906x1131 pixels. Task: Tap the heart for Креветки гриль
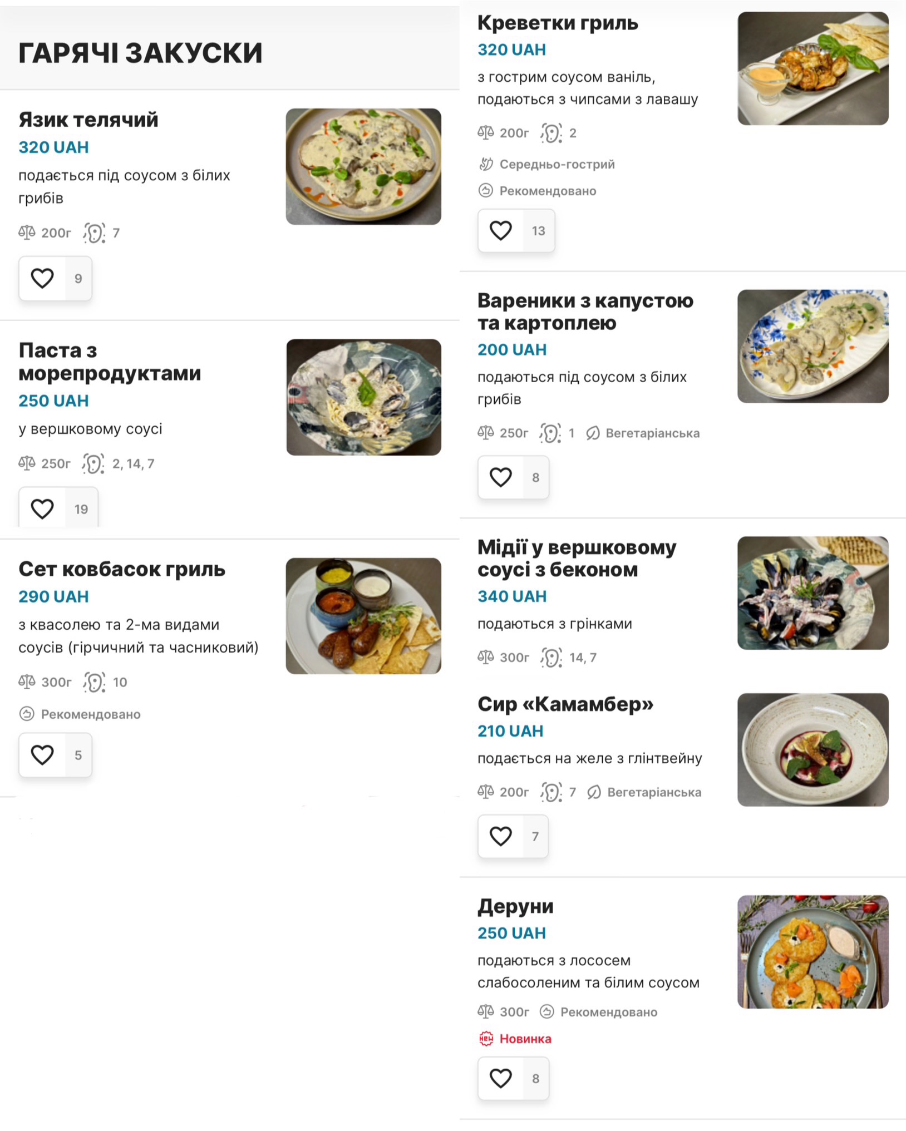pos(501,230)
